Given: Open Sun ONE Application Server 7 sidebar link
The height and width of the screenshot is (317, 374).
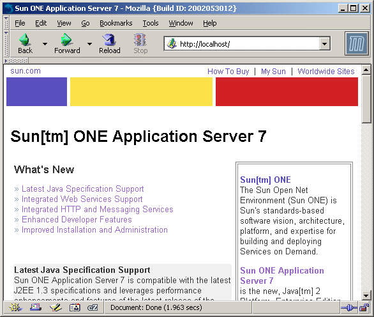Looking at the screenshot, I should click(282, 275).
